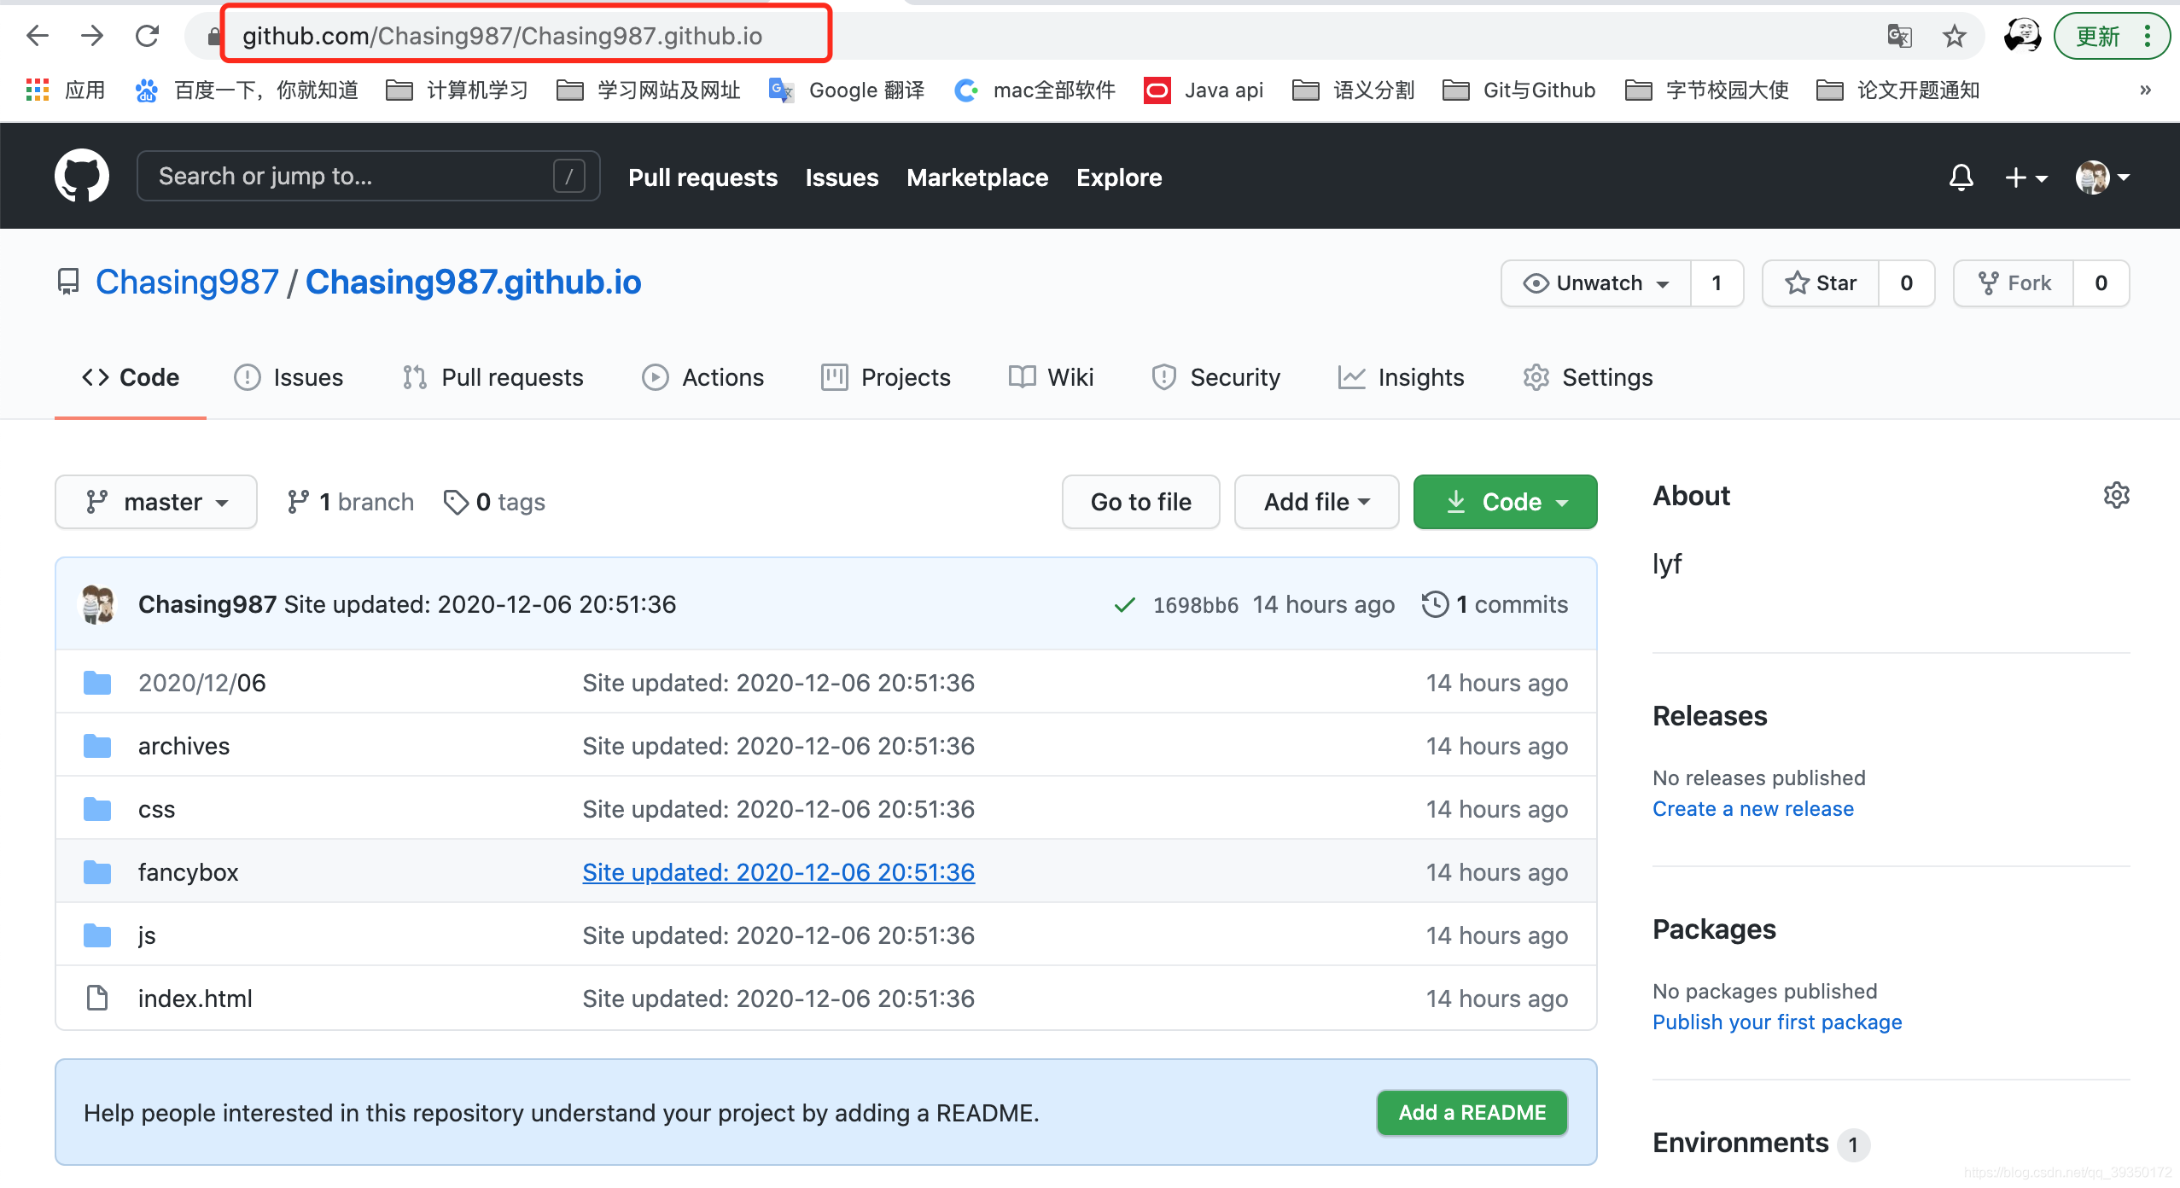Star this repository
The height and width of the screenshot is (1188, 2180).
coord(1821,283)
